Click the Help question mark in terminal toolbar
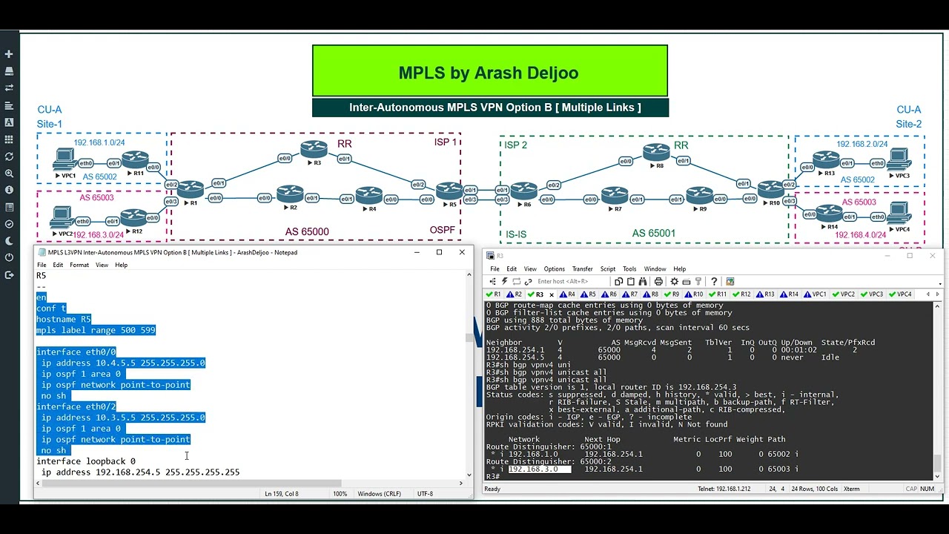 coord(714,282)
